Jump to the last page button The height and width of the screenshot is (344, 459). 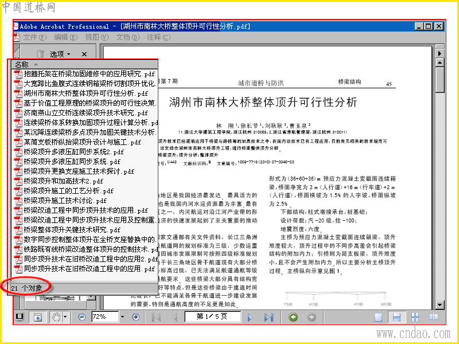(269, 318)
